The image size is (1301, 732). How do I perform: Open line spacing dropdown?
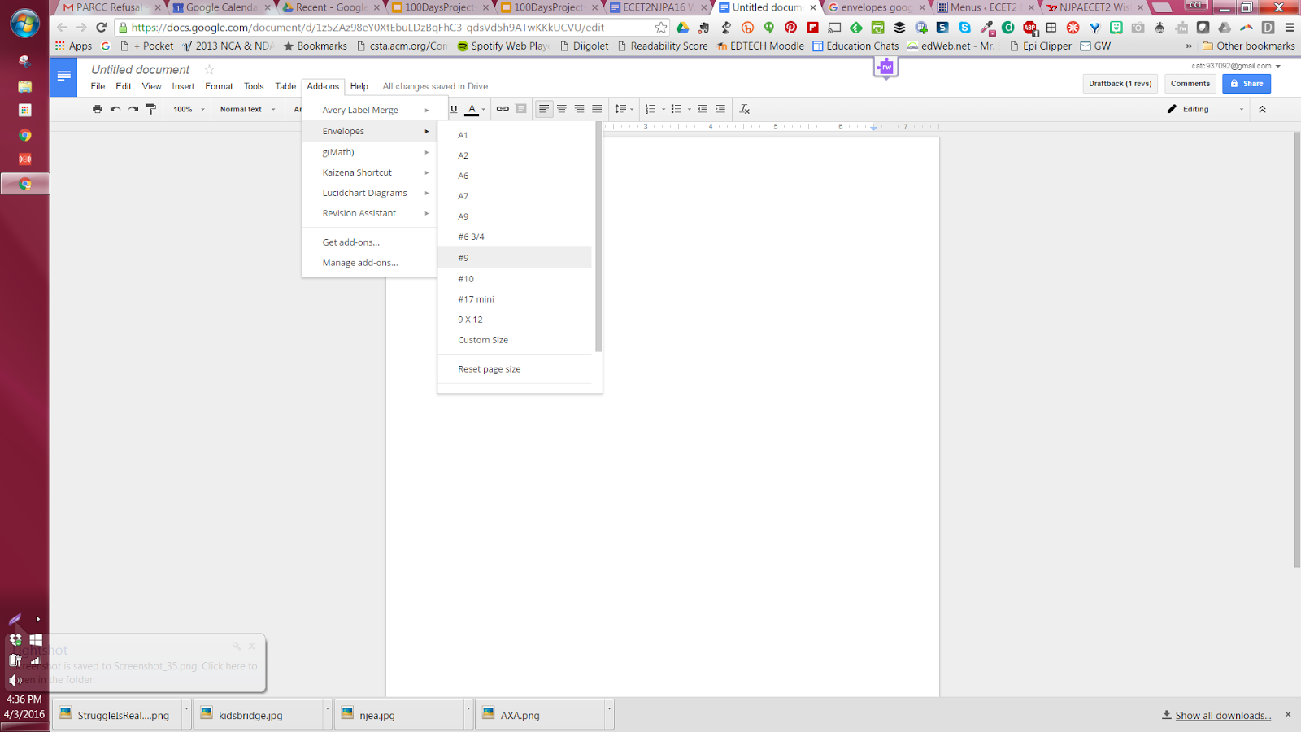[x=624, y=109]
